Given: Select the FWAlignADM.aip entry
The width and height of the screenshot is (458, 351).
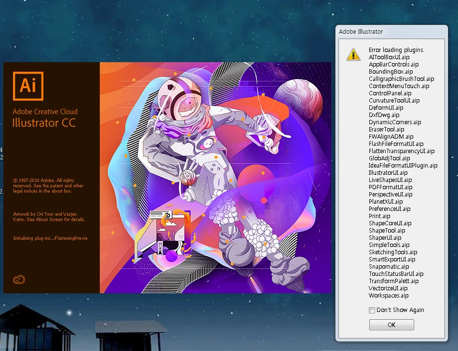Looking at the screenshot, I should [x=391, y=137].
